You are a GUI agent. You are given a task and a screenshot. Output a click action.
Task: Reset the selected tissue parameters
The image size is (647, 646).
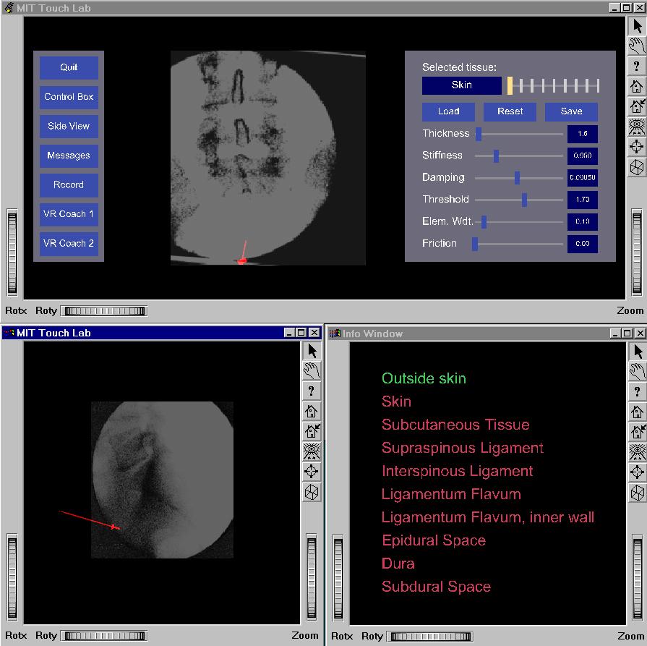coord(510,111)
